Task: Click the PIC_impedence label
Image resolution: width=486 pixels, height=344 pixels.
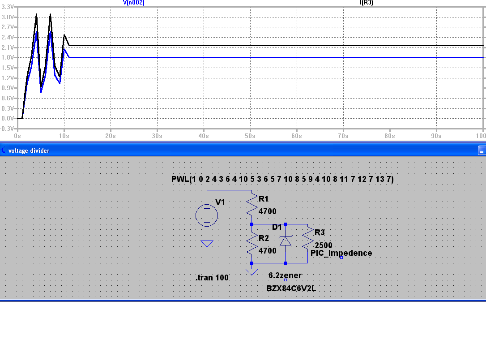Action: (x=341, y=253)
